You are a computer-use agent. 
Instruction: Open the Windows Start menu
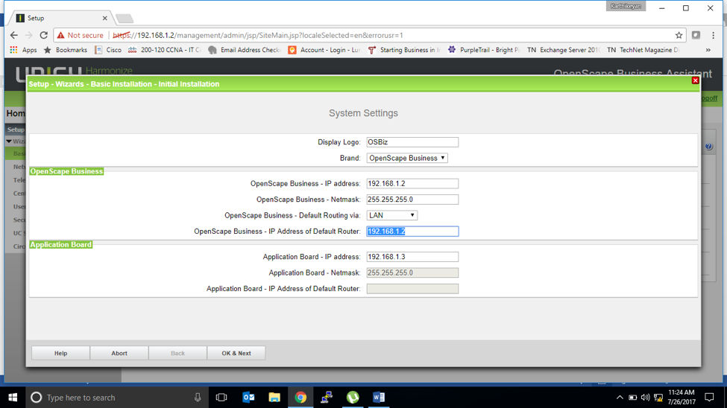point(13,398)
